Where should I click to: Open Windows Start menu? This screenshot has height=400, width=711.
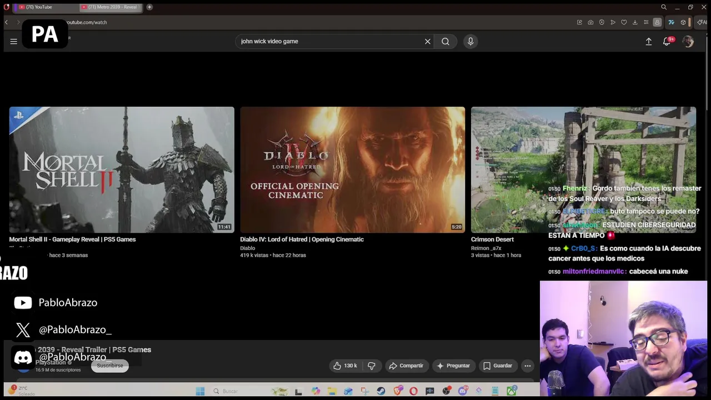(200, 391)
